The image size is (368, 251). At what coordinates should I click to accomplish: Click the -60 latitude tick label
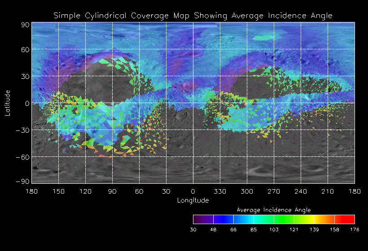pyautogui.click(x=22, y=157)
